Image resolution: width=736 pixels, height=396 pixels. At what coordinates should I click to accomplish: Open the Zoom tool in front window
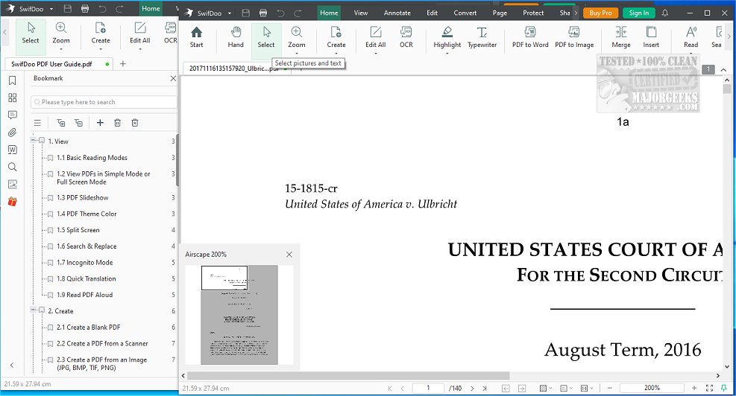297,37
